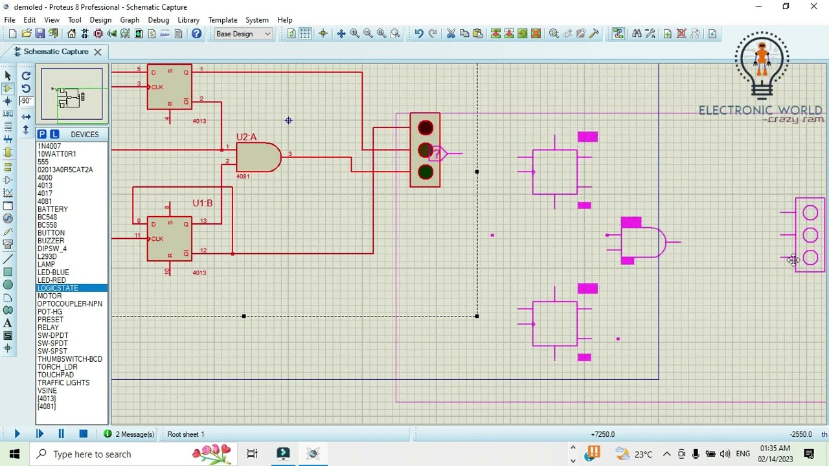Open the notifications center icon
829x466 pixels.
pyautogui.click(x=809, y=454)
